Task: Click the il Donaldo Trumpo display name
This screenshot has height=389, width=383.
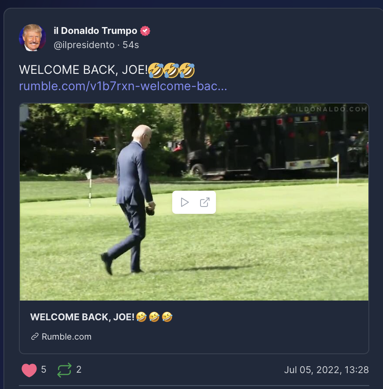Action: (x=95, y=31)
